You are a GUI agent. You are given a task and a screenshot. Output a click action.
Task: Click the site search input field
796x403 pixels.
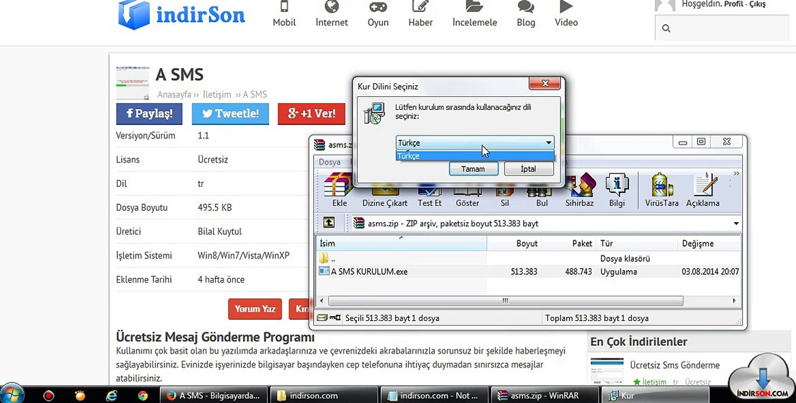(722, 28)
